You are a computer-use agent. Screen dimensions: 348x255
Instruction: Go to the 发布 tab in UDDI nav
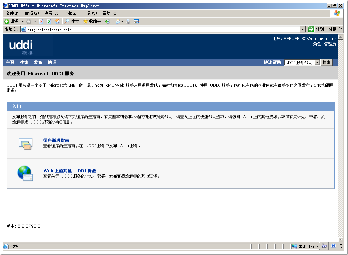coord(38,62)
